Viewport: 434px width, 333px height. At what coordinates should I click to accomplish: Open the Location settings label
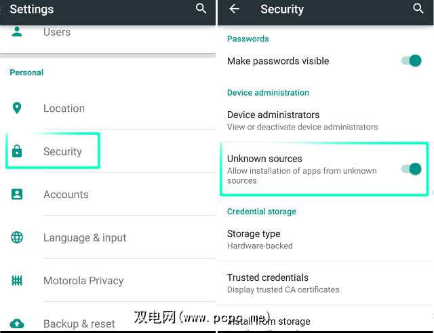click(x=64, y=109)
